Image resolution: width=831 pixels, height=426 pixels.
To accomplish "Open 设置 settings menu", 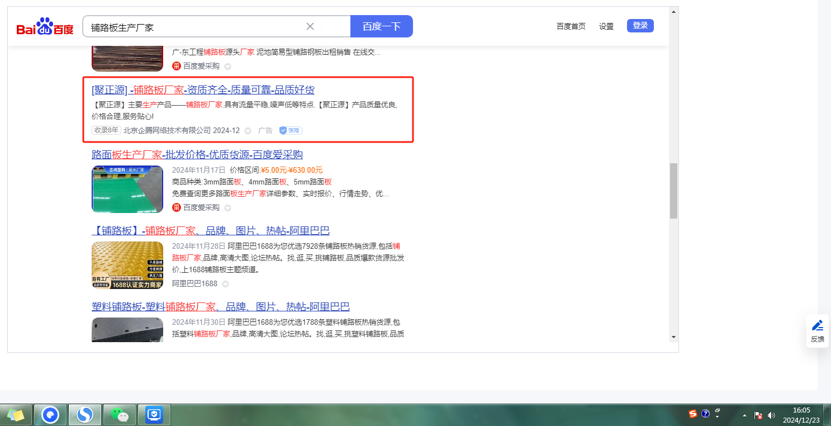I will [x=606, y=26].
